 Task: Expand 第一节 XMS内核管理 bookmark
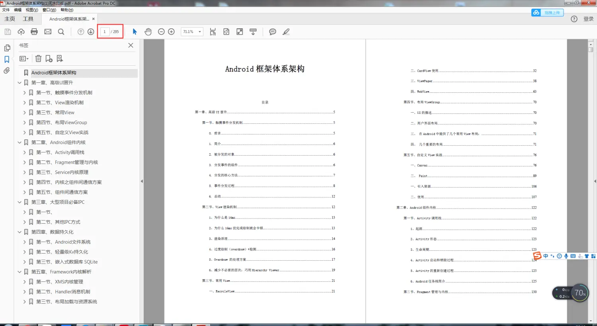pyautogui.click(x=24, y=282)
